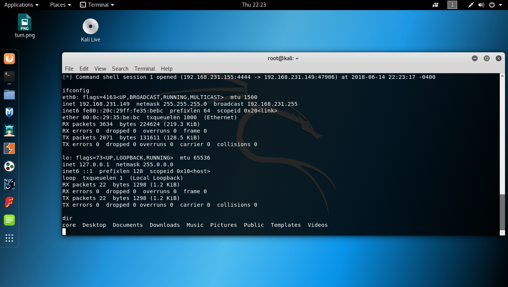Open the Search menu in terminal
508x287 pixels.
point(120,69)
